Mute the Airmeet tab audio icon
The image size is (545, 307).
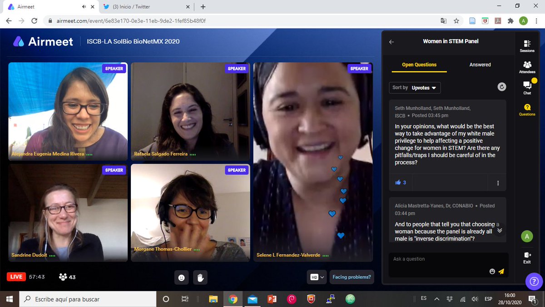click(x=84, y=7)
